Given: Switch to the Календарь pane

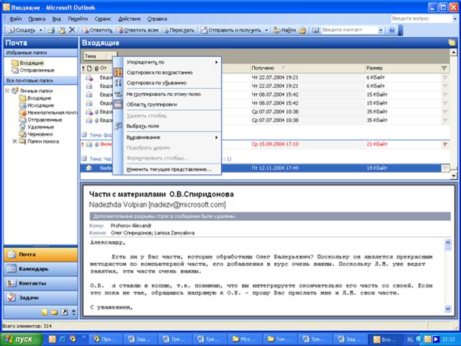Looking at the screenshot, I should tap(40, 269).
